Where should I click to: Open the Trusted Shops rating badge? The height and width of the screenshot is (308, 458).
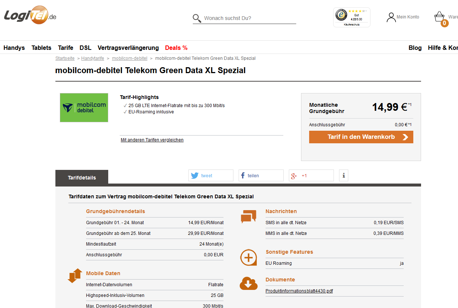351,17
